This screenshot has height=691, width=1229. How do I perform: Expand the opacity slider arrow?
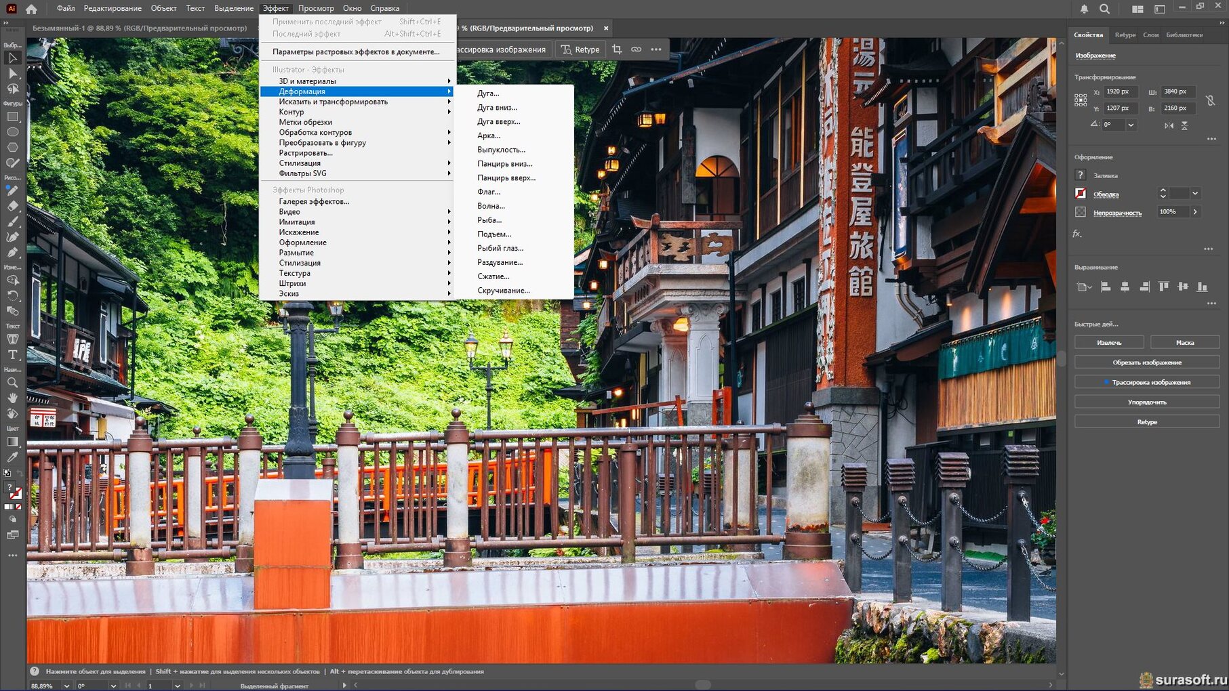[x=1195, y=212]
